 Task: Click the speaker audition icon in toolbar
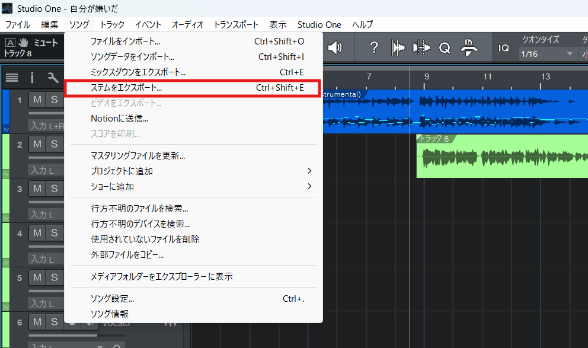[x=334, y=49]
